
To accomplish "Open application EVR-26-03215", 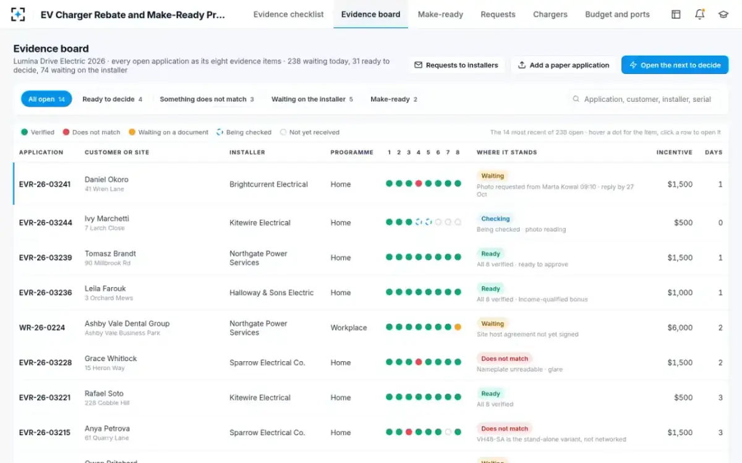I will pyautogui.click(x=45, y=433).
